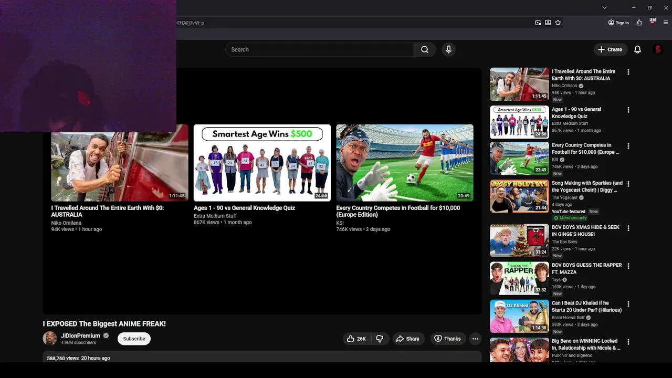The width and height of the screenshot is (672, 378).
Task: Open browser extensions puzzle icon
Action: pyautogui.click(x=639, y=23)
